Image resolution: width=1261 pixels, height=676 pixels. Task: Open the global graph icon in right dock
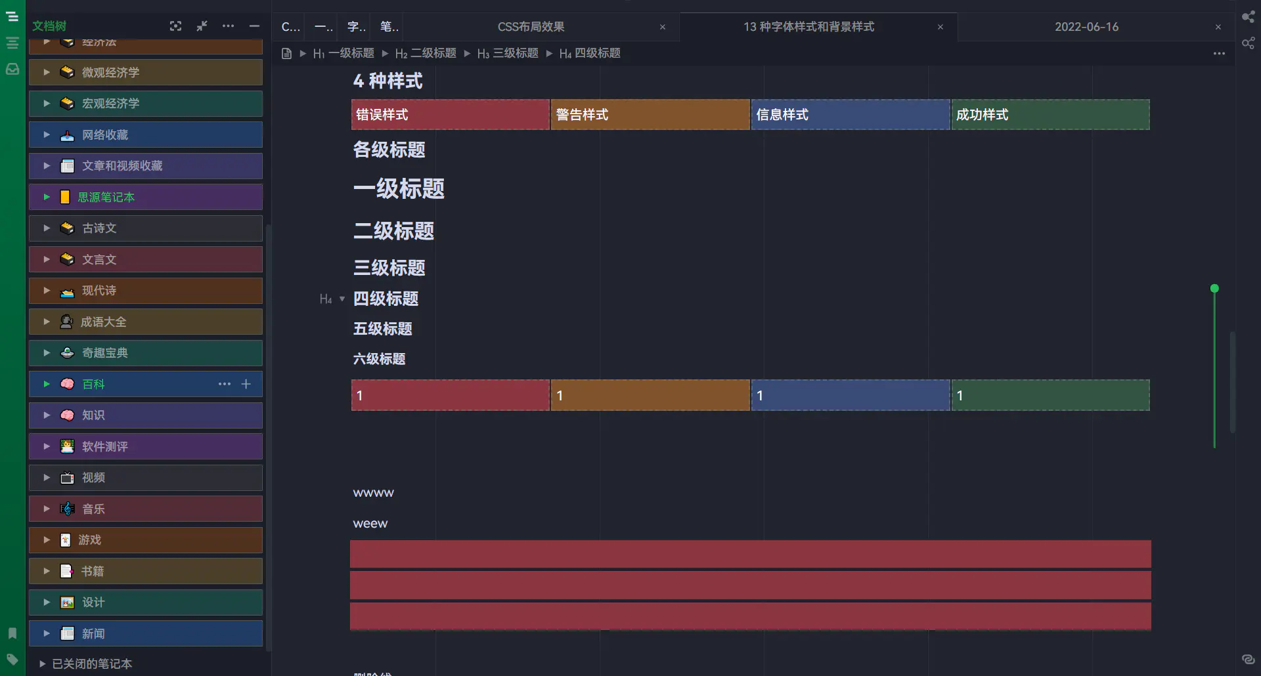tap(1248, 43)
